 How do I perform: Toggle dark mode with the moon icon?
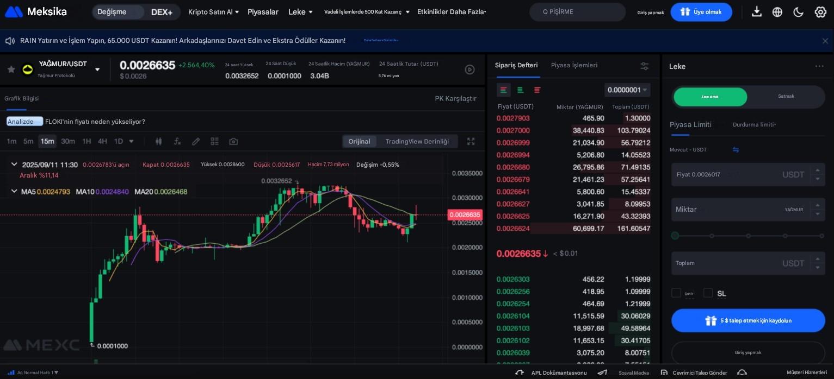pos(798,11)
